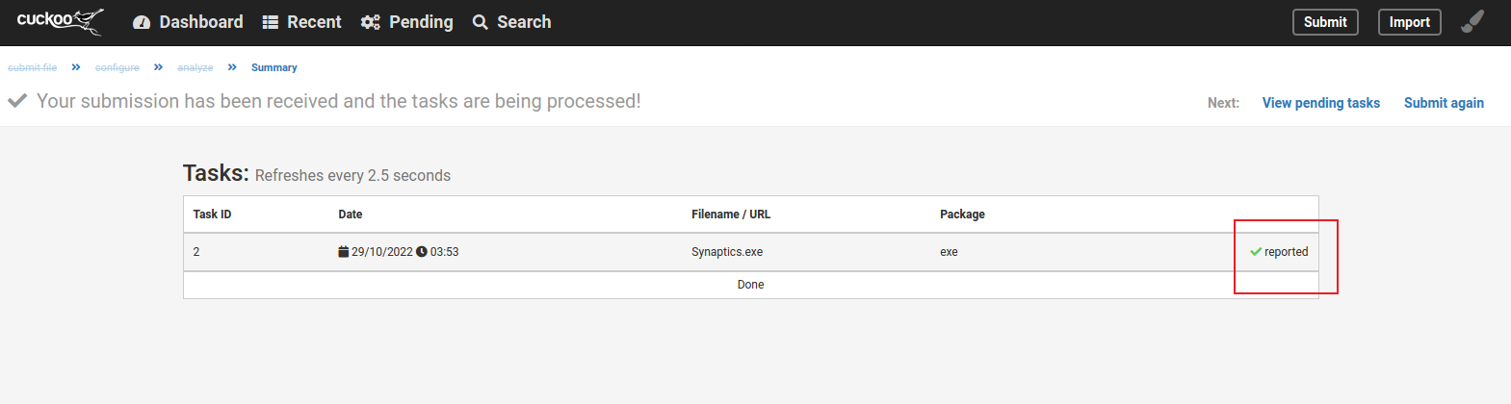Open the Recent analyses menu item
This screenshot has height=404, width=1511.
point(301,22)
